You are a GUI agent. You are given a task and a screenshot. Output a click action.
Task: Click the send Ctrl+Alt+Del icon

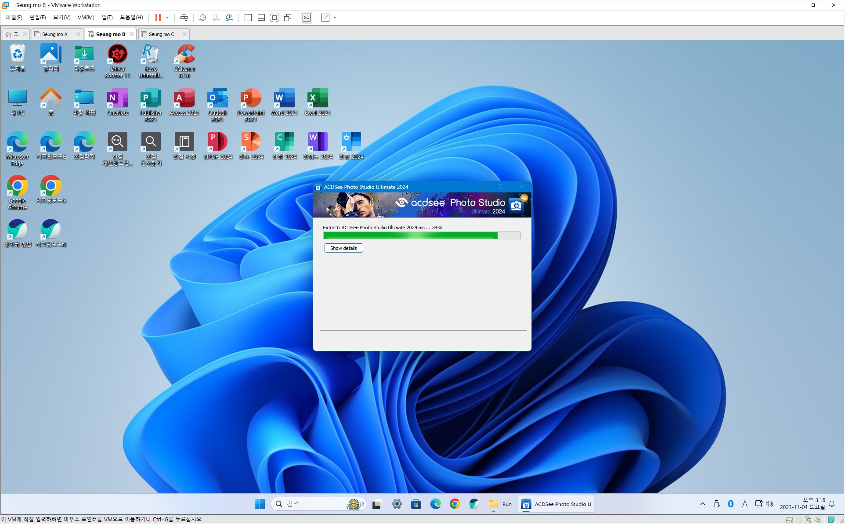(x=184, y=18)
